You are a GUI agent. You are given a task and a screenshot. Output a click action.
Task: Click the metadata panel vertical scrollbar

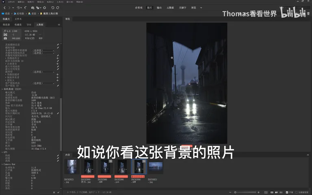[61, 124]
